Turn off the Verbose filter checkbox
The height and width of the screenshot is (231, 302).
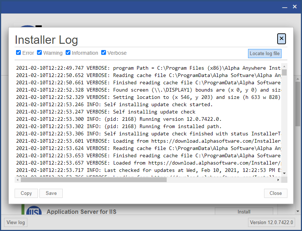104,53
